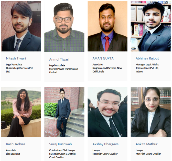172x161 pixels.
Task: Open Suraj Kushwah's profile name link
Action: (x=60, y=144)
